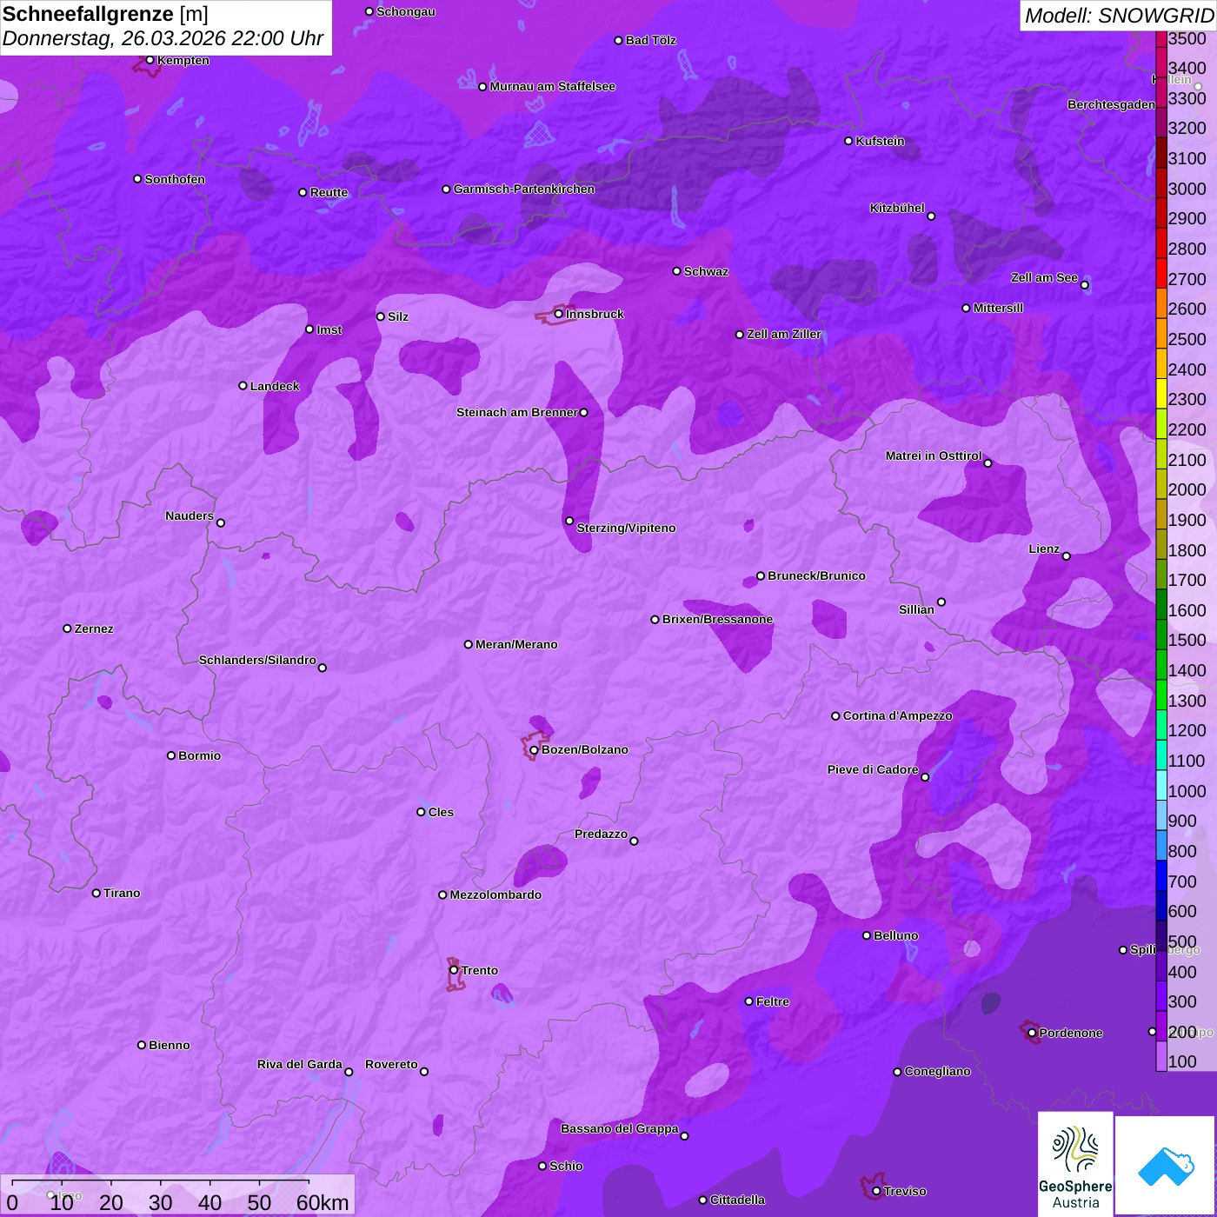Viewport: 1217px width, 1217px height.
Task: Click the Riva del Garda label
Action: (300, 1064)
